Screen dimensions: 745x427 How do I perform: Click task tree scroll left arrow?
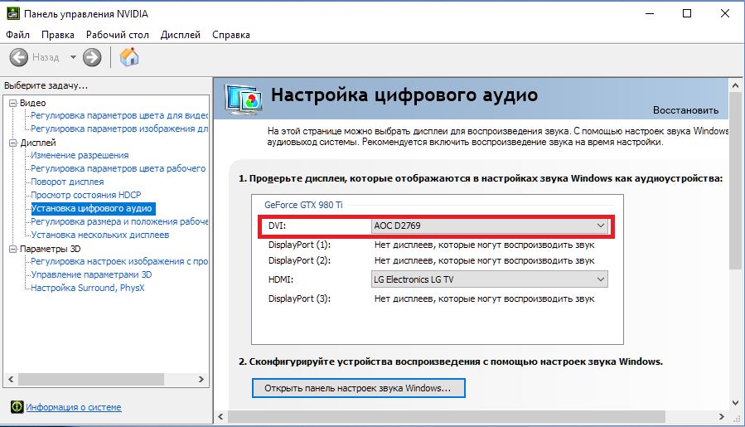(x=11, y=379)
